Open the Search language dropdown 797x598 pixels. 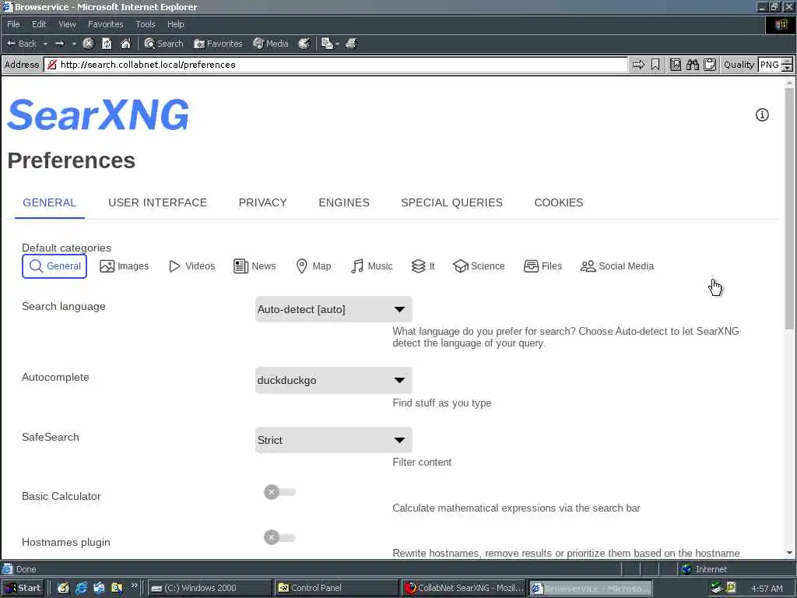333,309
